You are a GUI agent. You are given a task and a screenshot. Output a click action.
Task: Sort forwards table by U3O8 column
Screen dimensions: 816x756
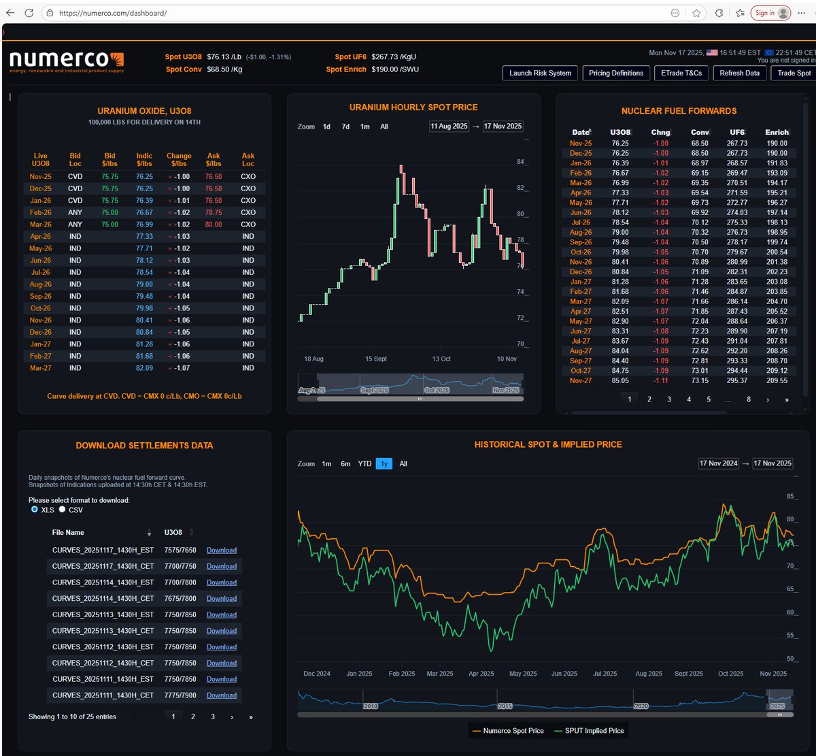pyautogui.click(x=620, y=132)
